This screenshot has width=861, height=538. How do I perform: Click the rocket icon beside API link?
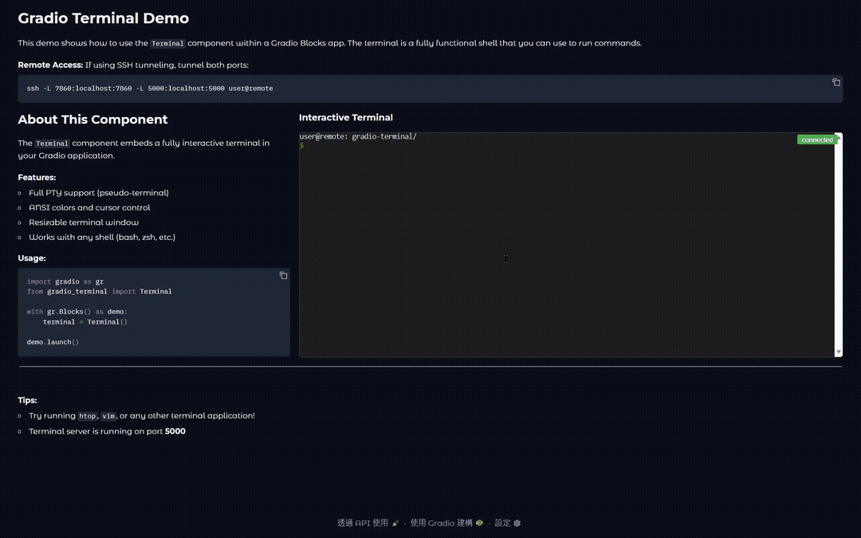tap(395, 523)
